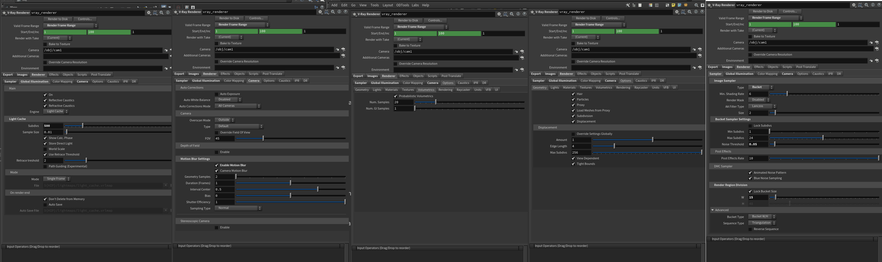Click search magnifier in Volumetrics panel header
Screen dimensions: 882x262
[x=512, y=14]
